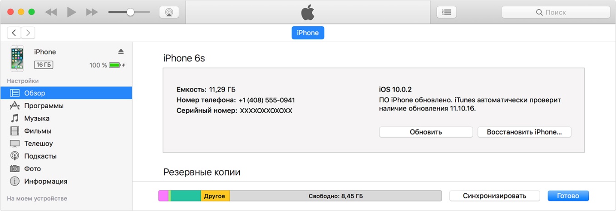Click in the Поиск search field

[555, 12]
